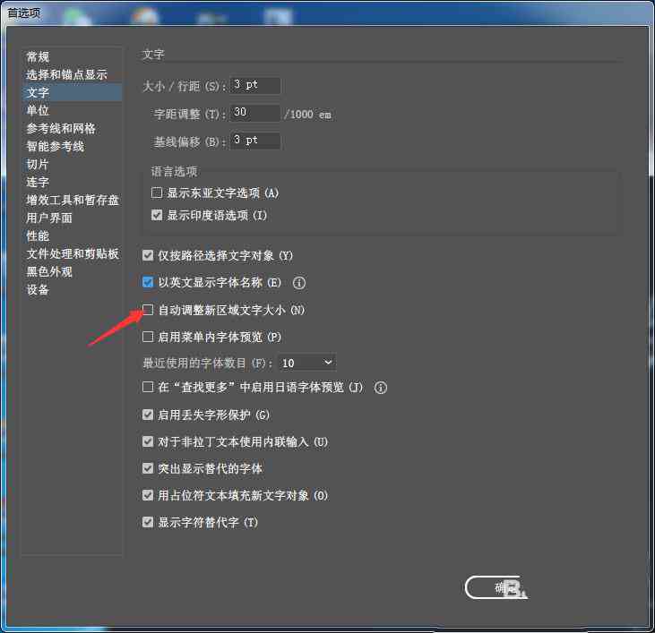Uncheck 用占位符文本填充新文字对象
This screenshot has height=633, width=655.
coord(148,495)
